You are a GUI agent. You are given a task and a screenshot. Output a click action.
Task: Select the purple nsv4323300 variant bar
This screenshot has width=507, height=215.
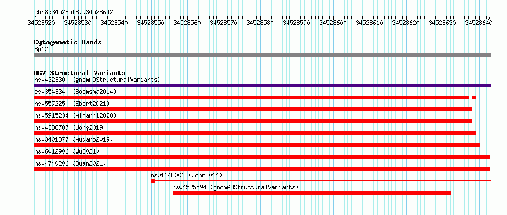[x=262, y=85]
